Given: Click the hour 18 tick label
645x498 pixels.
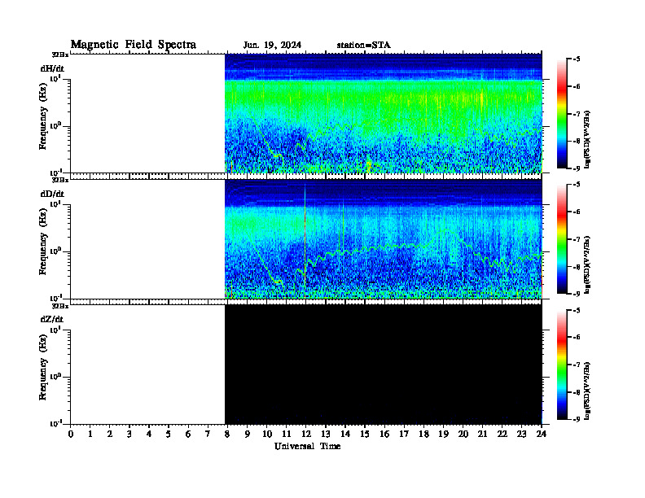Looking at the screenshot, I should [424, 435].
